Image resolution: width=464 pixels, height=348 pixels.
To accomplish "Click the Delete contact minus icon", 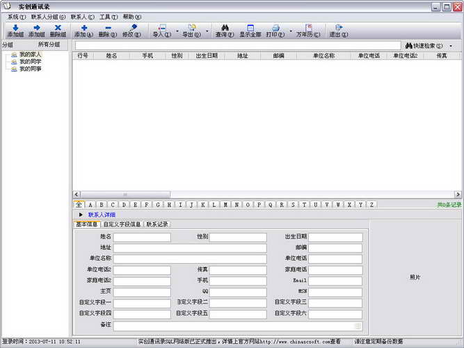I will (108, 28).
